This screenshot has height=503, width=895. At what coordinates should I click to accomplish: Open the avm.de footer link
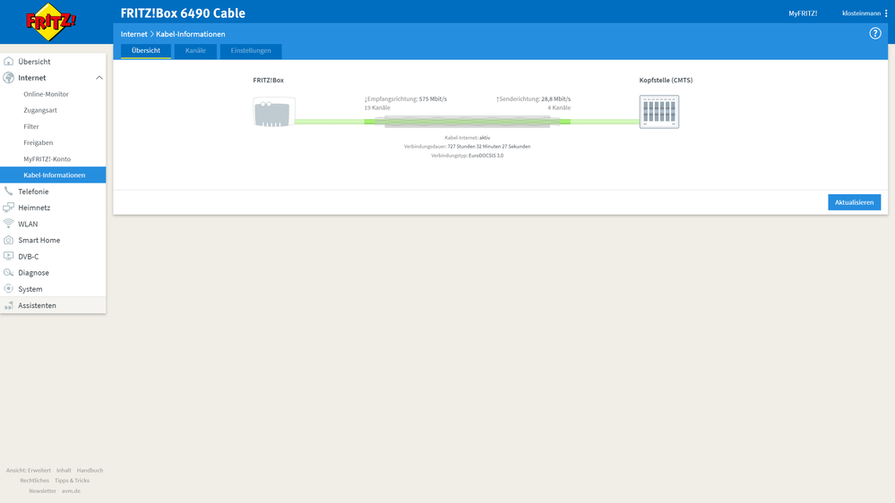(x=71, y=491)
